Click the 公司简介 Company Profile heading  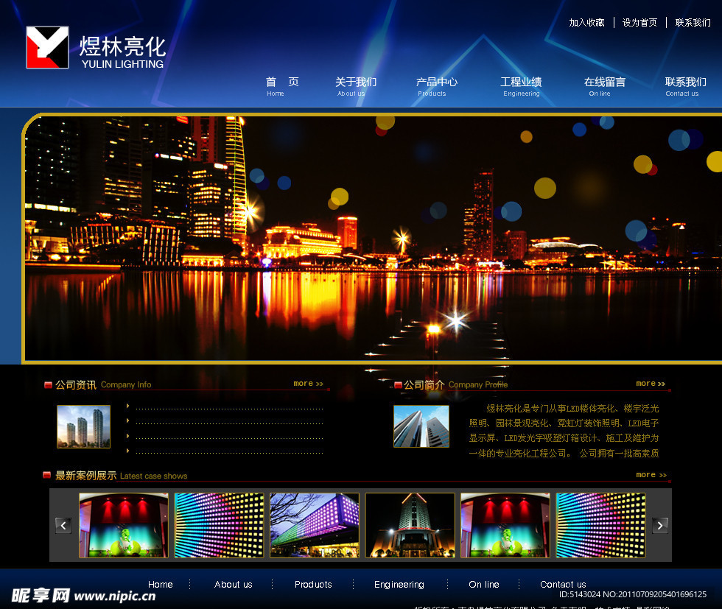click(x=456, y=385)
